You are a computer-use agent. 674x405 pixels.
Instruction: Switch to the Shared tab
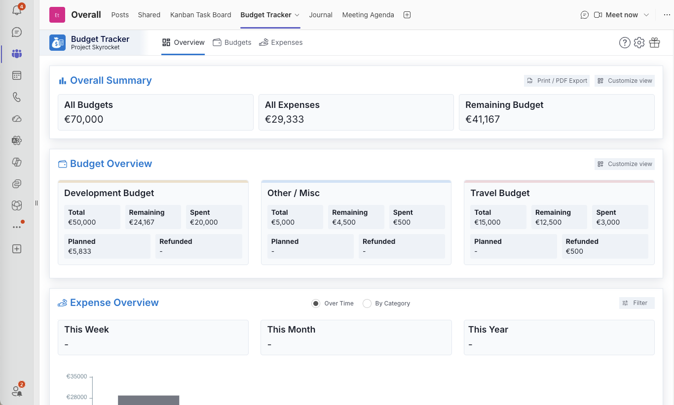coord(149,15)
